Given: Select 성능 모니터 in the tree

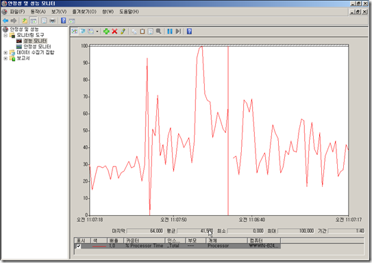Looking at the screenshot, I should [x=35, y=41].
